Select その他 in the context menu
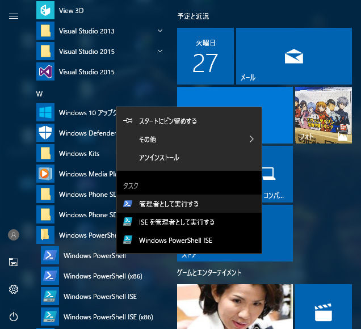This screenshot has height=329, width=361. click(x=189, y=139)
